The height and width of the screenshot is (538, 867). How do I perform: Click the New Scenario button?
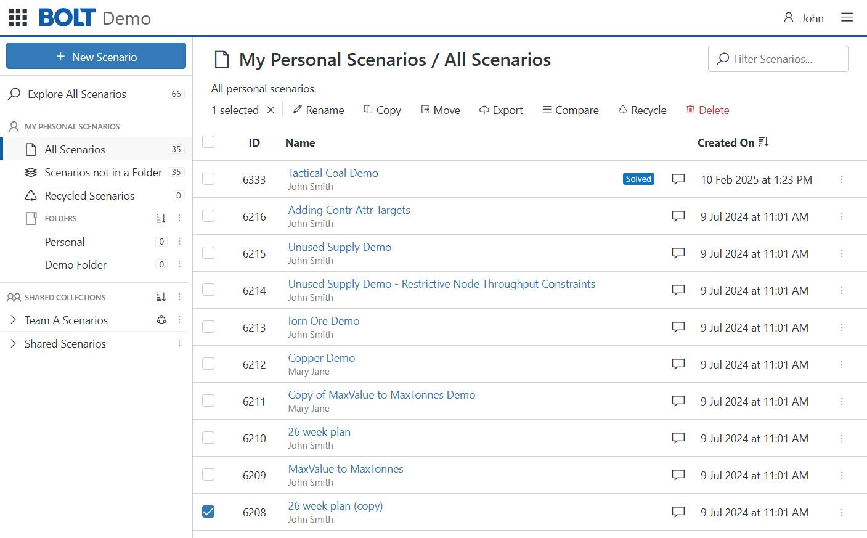96,56
